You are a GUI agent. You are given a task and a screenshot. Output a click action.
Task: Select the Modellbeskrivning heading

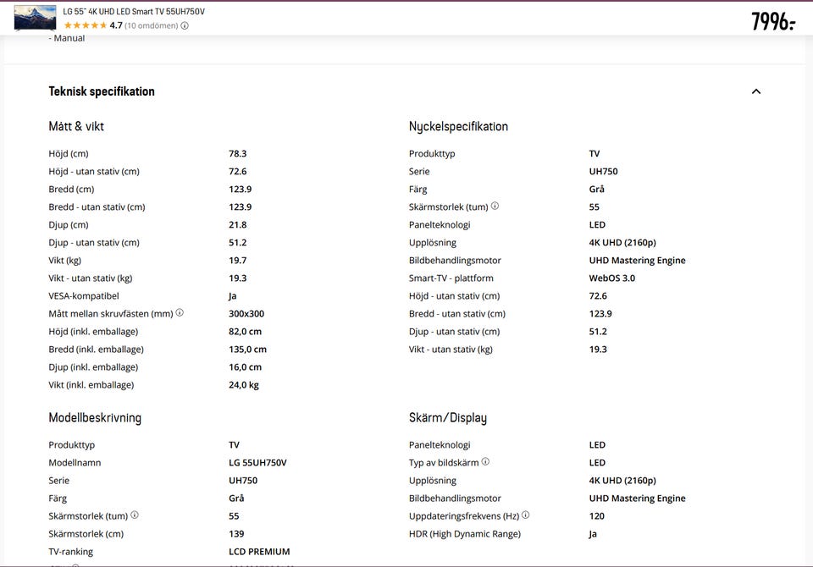(95, 418)
